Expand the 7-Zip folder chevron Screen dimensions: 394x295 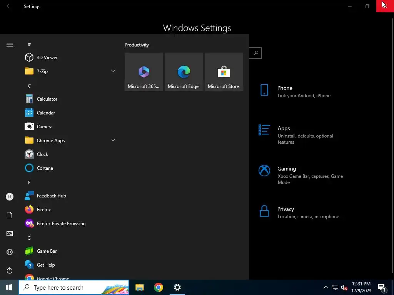[113, 71]
